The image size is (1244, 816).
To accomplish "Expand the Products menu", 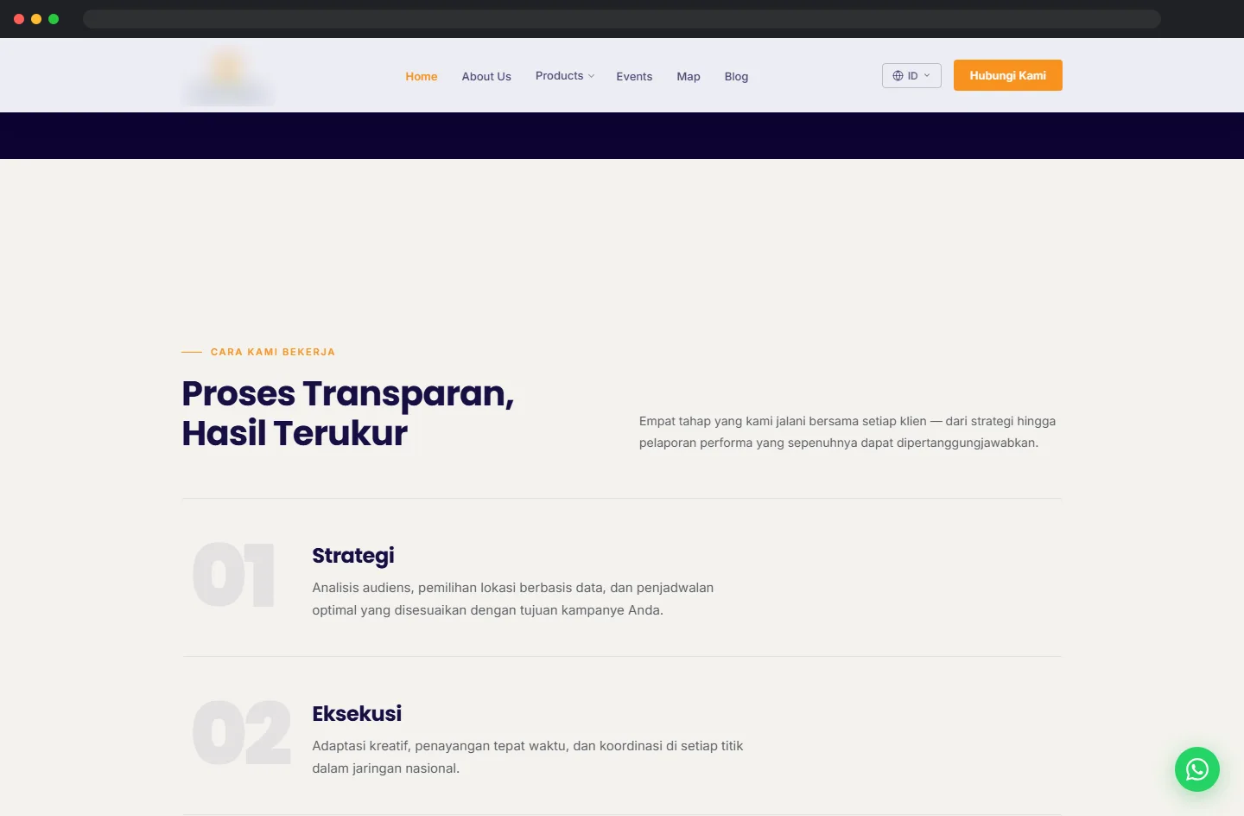I will (565, 76).
